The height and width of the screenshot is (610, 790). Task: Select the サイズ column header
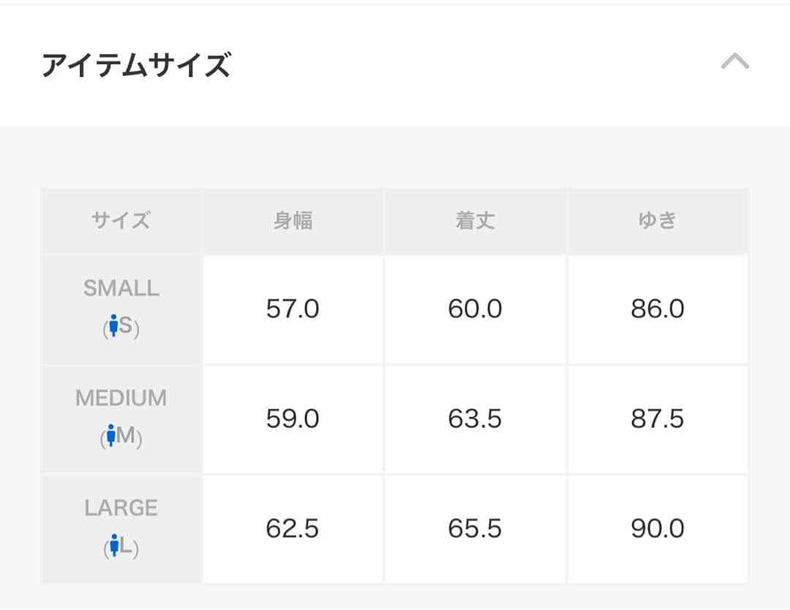pos(121,219)
